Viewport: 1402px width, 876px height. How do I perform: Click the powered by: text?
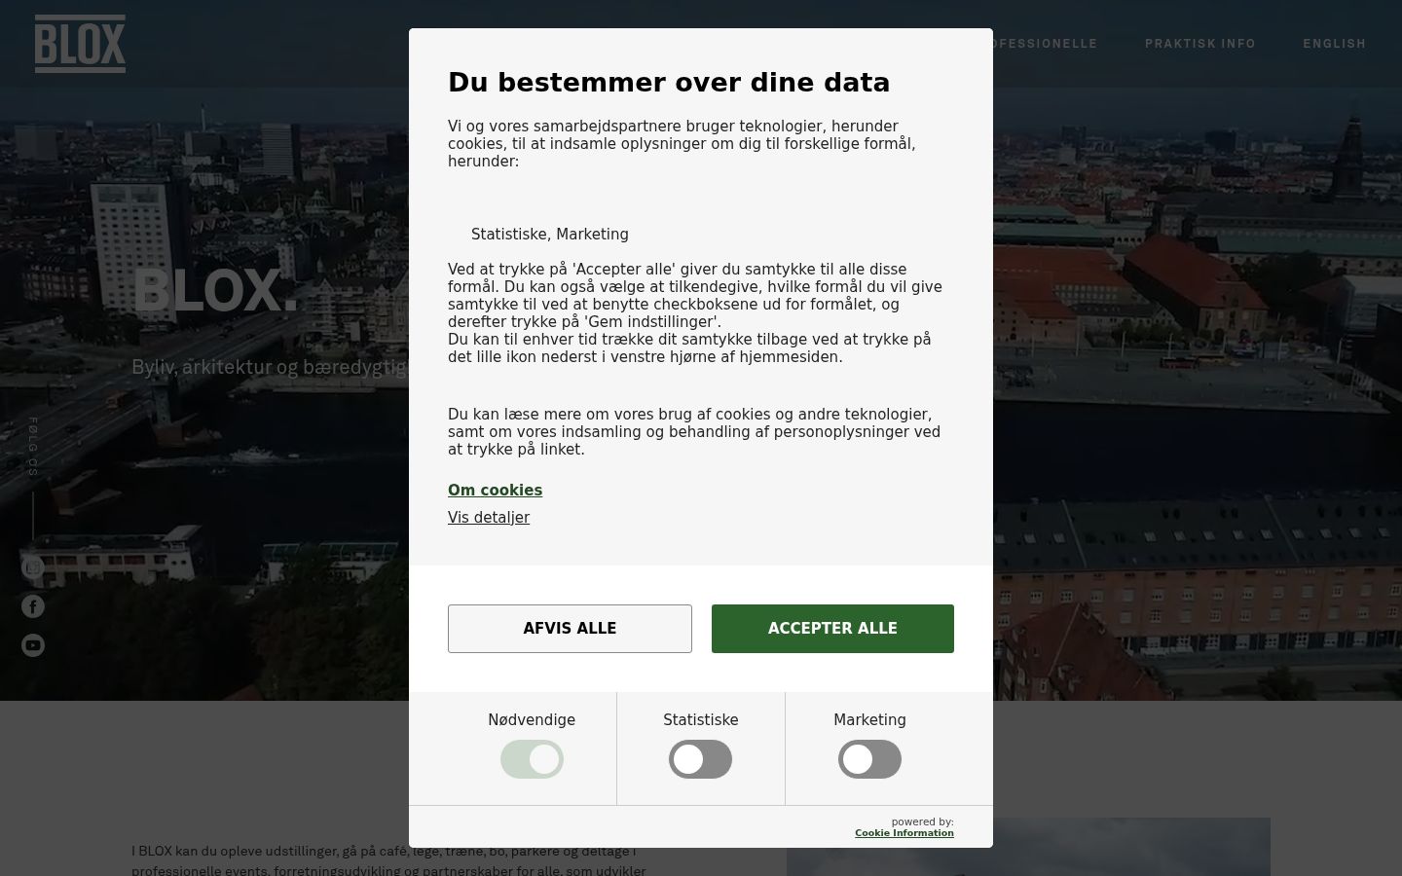tap(922, 822)
